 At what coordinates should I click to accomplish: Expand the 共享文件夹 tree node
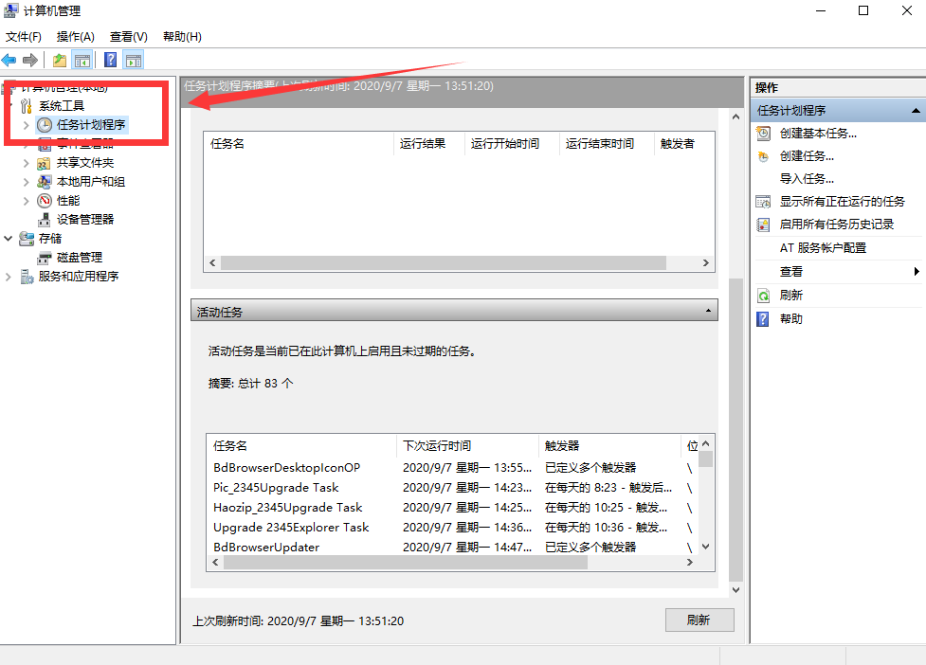tap(27, 162)
